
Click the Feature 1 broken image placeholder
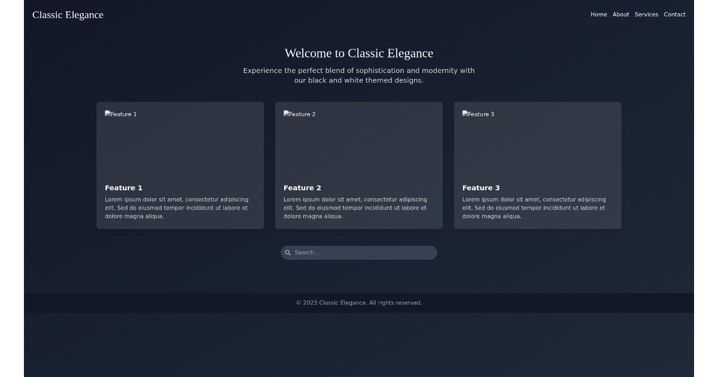point(121,114)
